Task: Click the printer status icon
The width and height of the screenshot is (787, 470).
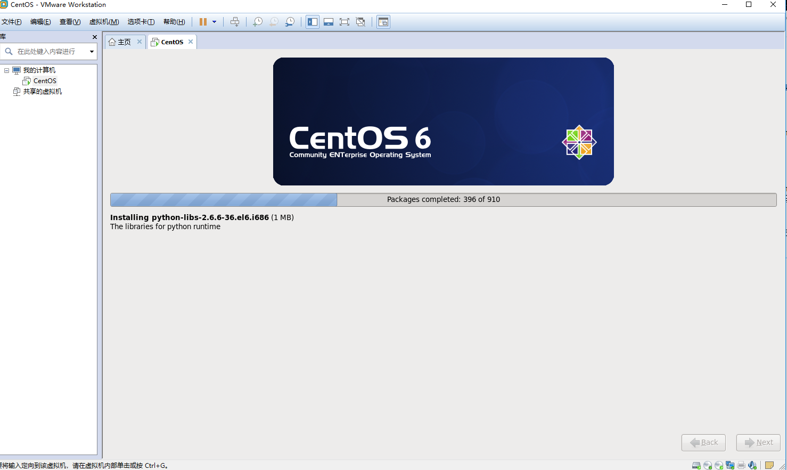Action: 741,465
